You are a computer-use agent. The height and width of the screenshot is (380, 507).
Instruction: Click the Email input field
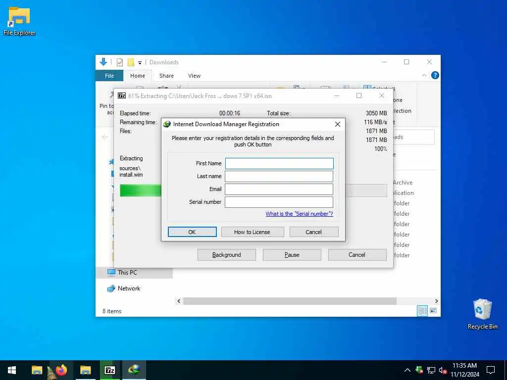279,190
